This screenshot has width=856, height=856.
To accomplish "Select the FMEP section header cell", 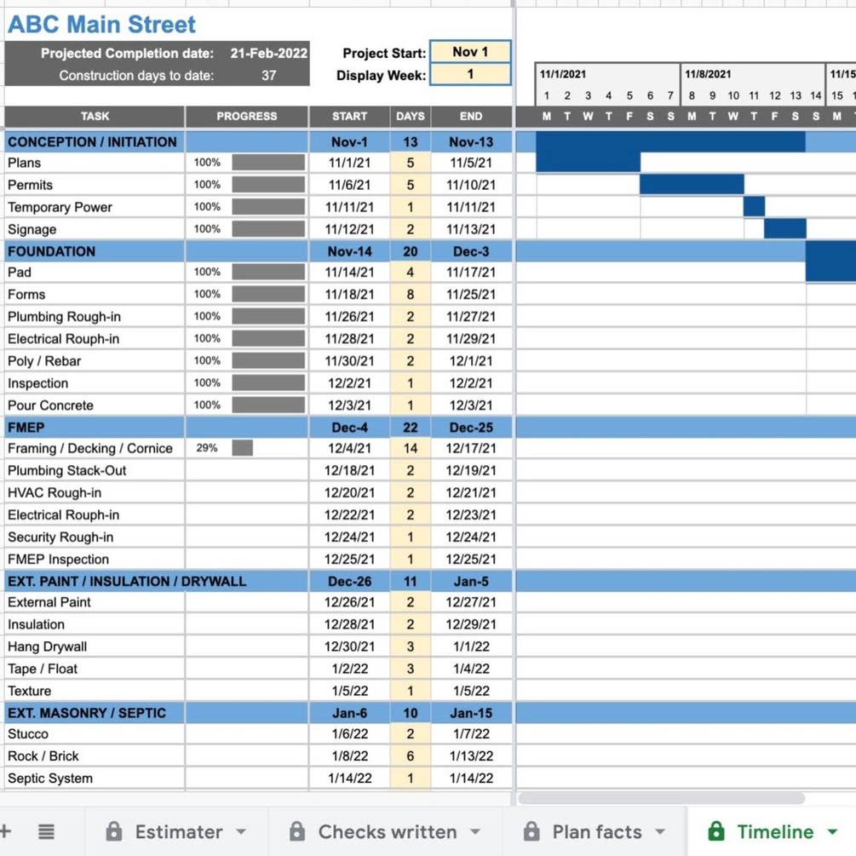I will tap(95, 428).
